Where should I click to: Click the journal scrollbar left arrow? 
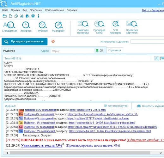(x=7, y=153)
